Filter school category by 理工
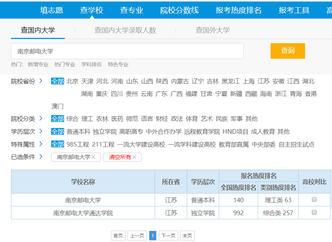Viewport: 332px width, 242px height. click(x=87, y=119)
